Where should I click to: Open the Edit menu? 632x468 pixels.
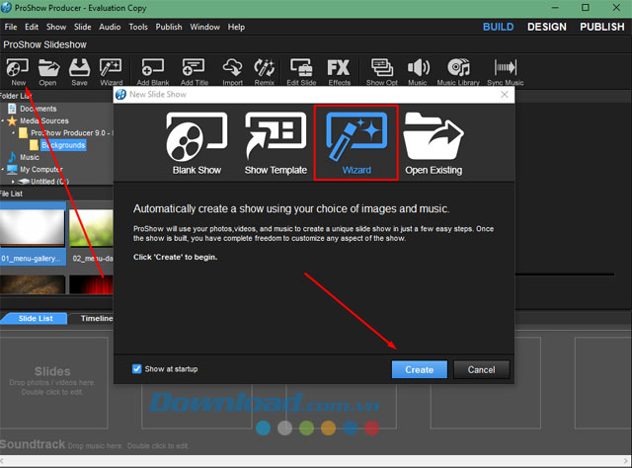(x=32, y=27)
